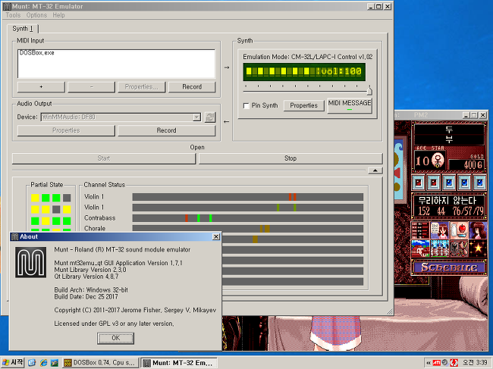Viewport: 493px width, 369px height.
Task: Click the weapons and armor icon in PM2
Action: [x=458, y=249]
